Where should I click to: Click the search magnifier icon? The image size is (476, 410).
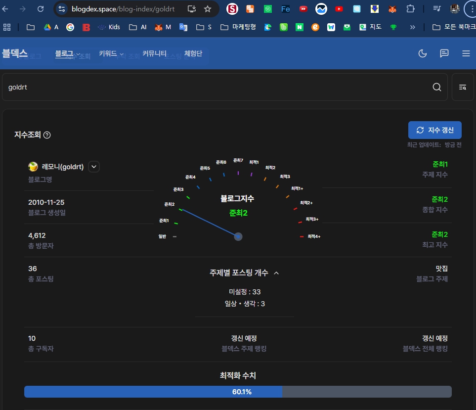[437, 87]
